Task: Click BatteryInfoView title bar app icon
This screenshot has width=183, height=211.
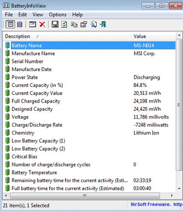Action: pos(6,5)
